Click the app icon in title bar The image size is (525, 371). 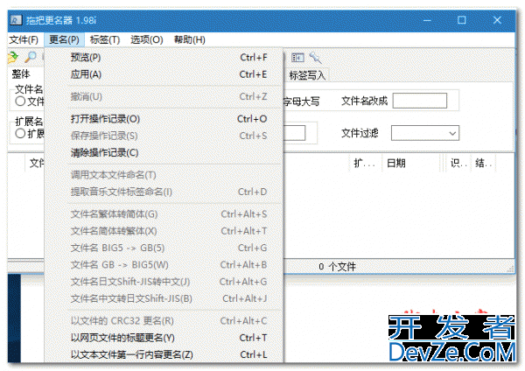pyautogui.click(x=16, y=20)
